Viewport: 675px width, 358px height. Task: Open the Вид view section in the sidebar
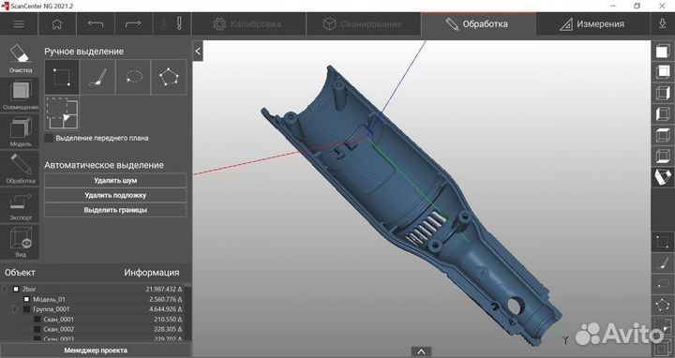[20, 242]
